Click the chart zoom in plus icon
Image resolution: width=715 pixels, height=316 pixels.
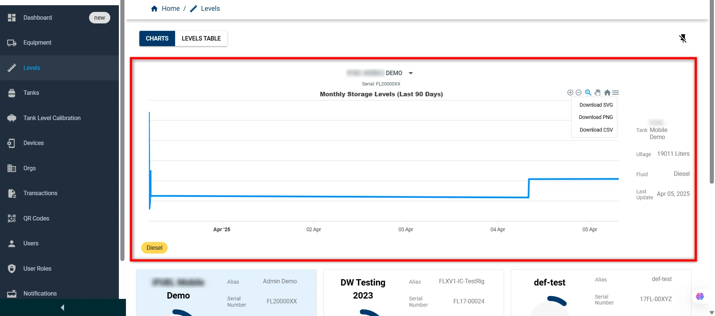570,93
